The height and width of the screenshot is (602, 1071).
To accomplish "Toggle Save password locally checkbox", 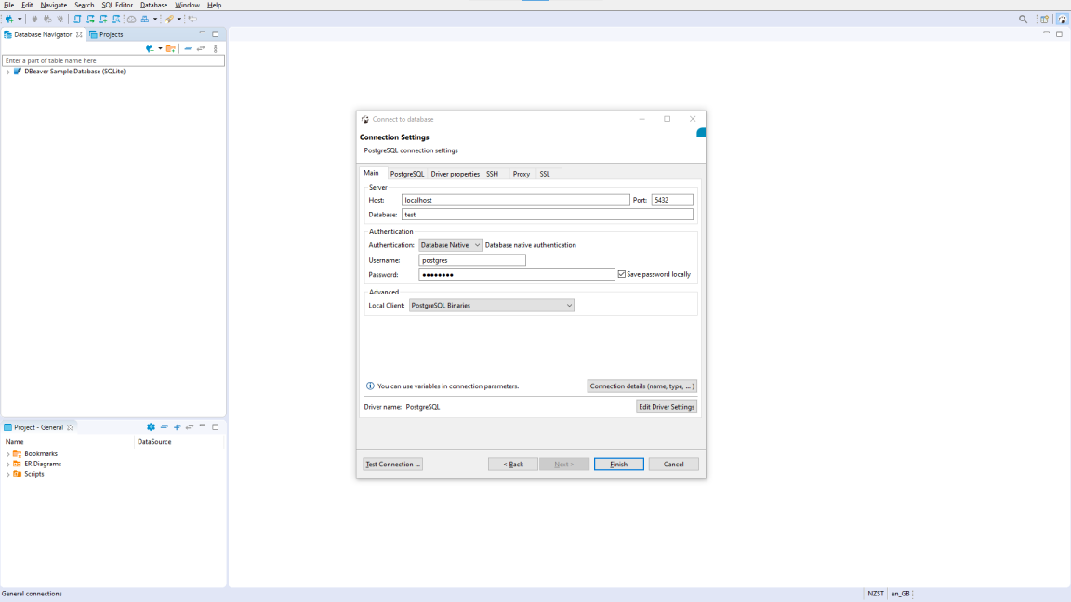I will click(x=622, y=274).
